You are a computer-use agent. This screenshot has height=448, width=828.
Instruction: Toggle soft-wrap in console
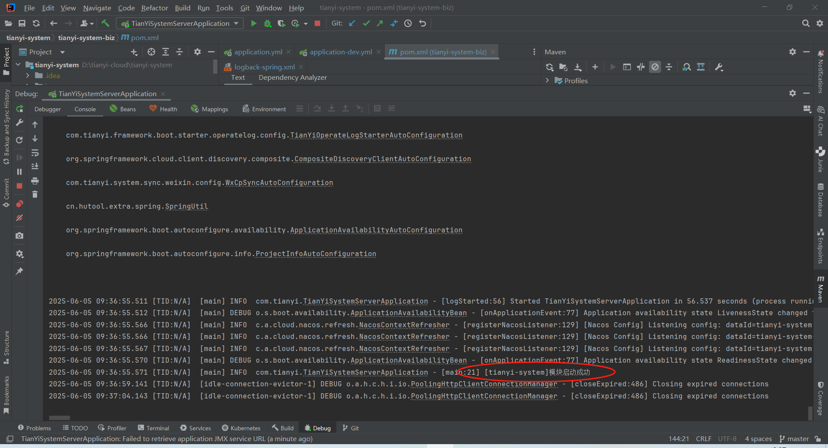pyautogui.click(x=35, y=153)
